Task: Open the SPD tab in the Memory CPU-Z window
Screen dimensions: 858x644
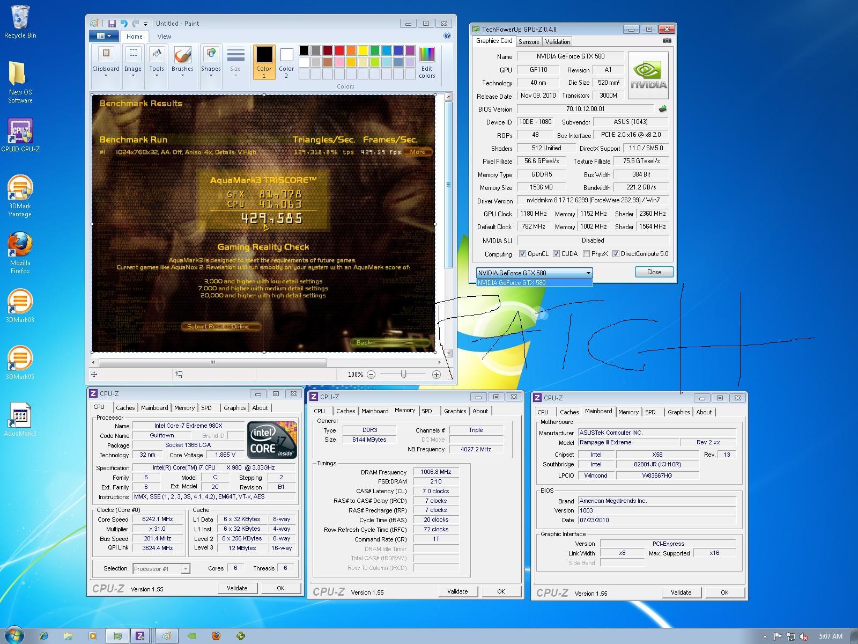Action: click(x=427, y=411)
